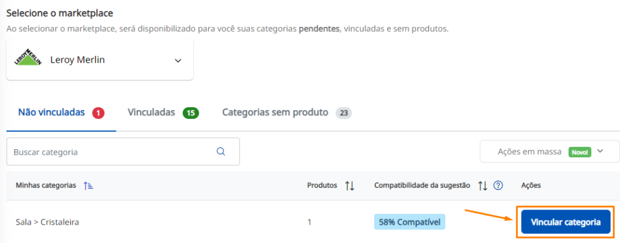Click the green Vinculadas count badge 15
This screenshot has width=624, height=243.
191,113
